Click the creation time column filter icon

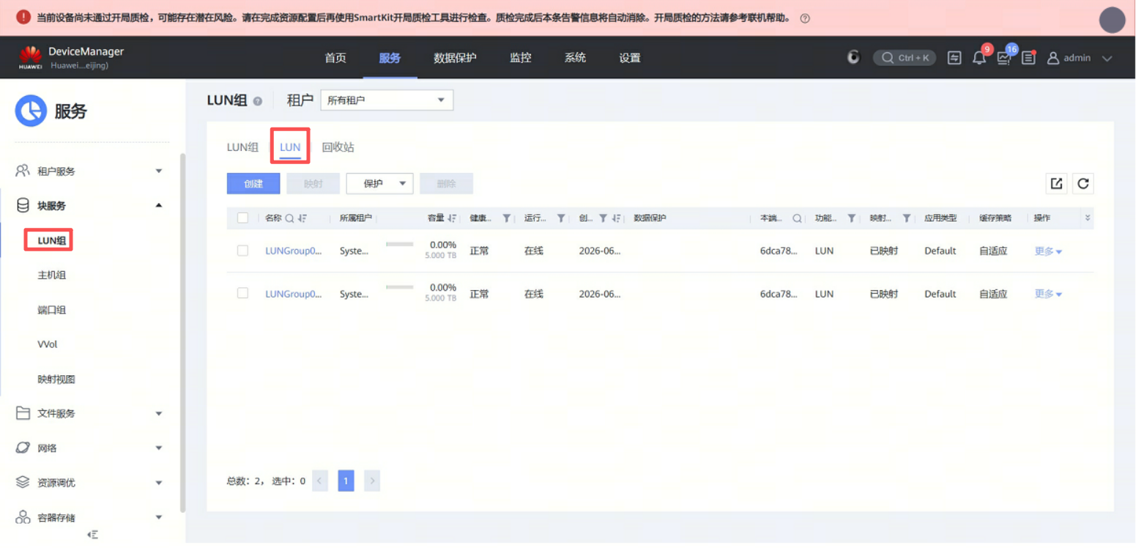[603, 218]
